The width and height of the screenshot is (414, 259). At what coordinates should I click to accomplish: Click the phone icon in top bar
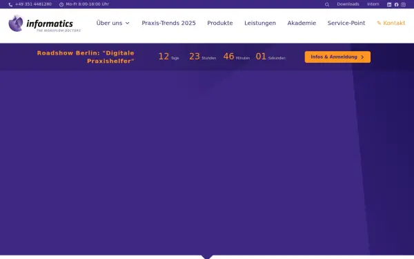pos(10,5)
